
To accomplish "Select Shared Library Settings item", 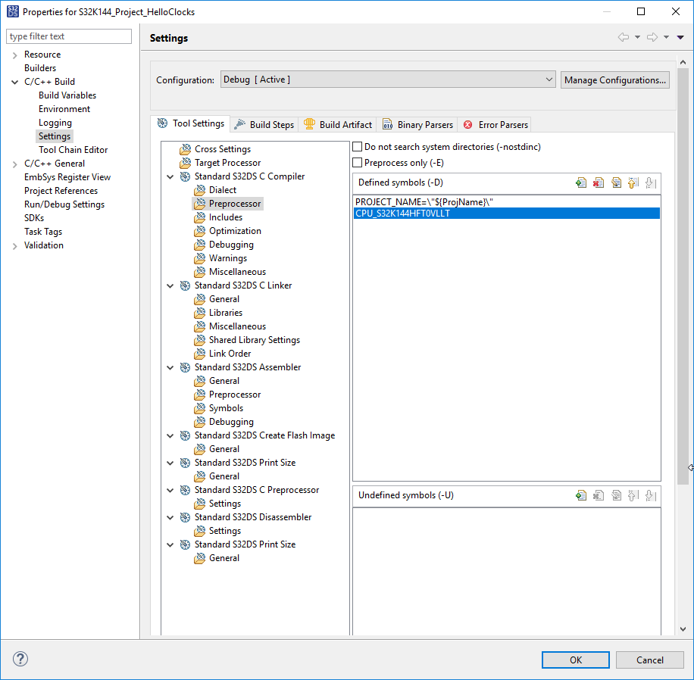I will [x=255, y=340].
